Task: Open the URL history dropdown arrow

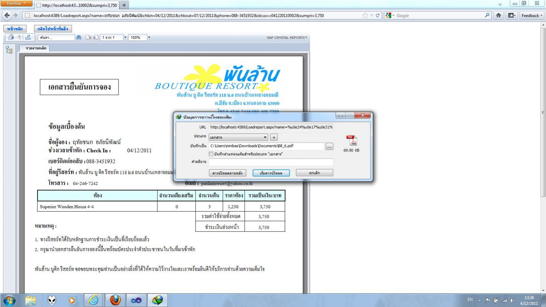Action: tap(372, 15)
